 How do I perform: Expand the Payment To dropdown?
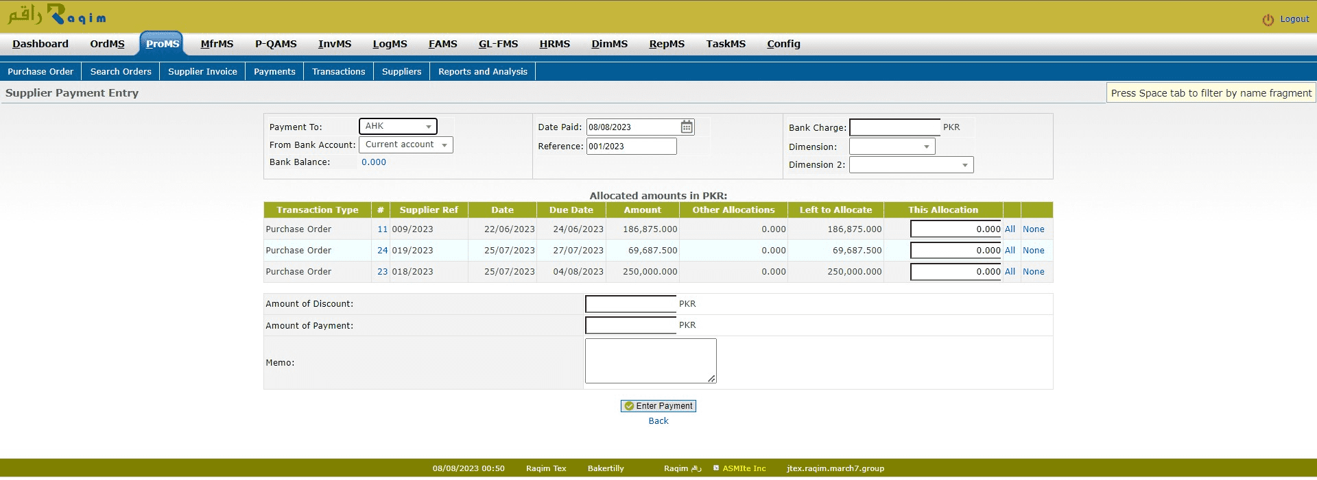398,127
